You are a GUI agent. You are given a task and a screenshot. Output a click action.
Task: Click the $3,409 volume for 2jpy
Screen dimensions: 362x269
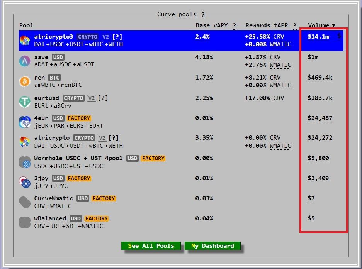pos(318,178)
